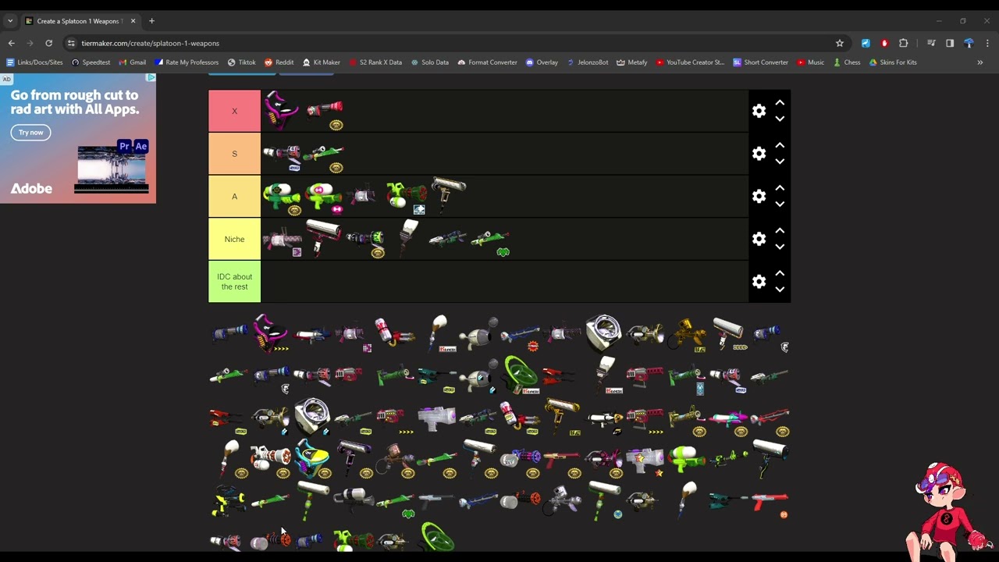This screenshot has width=999, height=562.
Task: Open settings gear for the S tier
Action: pos(759,154)
